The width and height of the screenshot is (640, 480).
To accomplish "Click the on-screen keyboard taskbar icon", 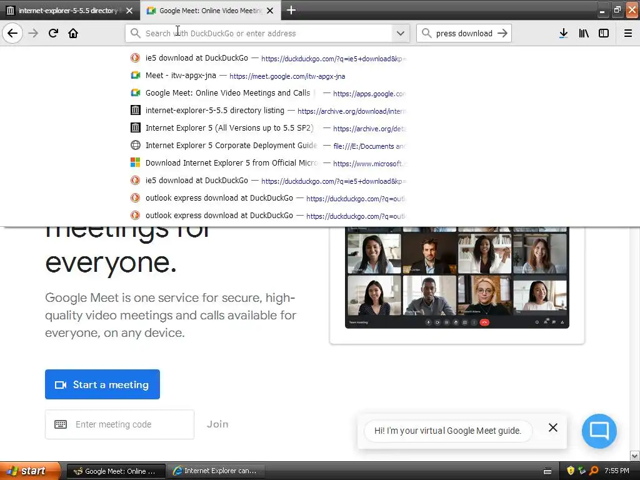I will click(547, 471).
